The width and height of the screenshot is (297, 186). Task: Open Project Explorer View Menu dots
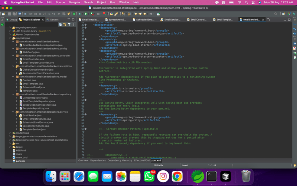[74, 25]
